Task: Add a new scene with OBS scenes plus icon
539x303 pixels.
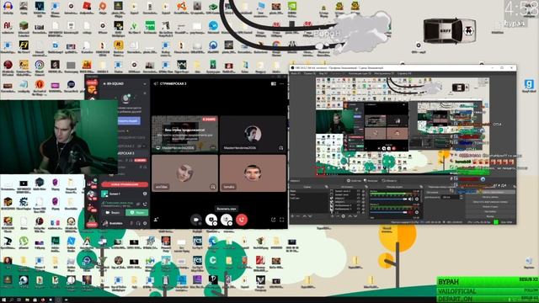Action: [292, 216]
